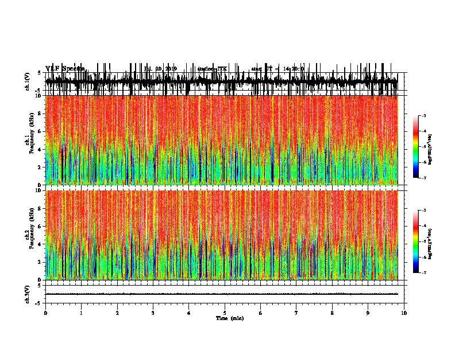
Task: Click the ch.1(V) waveform panel
Action: pos(225,81)
